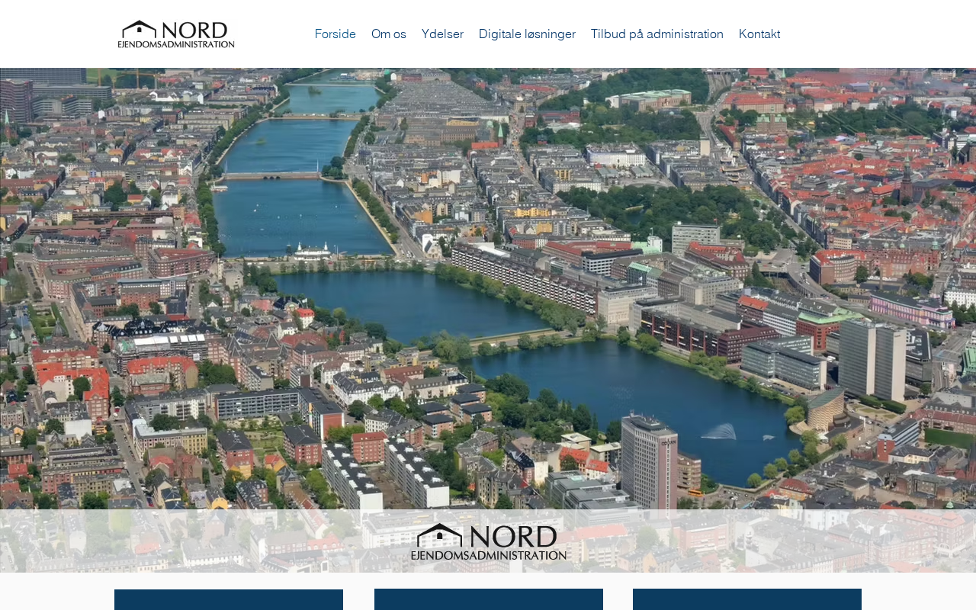Select Digitale løsninger in navigation
This screenshot has width=976, height=610.
click(527, 34)
